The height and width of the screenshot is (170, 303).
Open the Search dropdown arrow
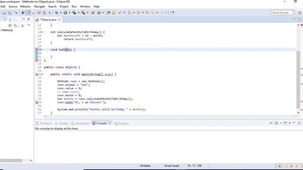click(x=124, y=13)
